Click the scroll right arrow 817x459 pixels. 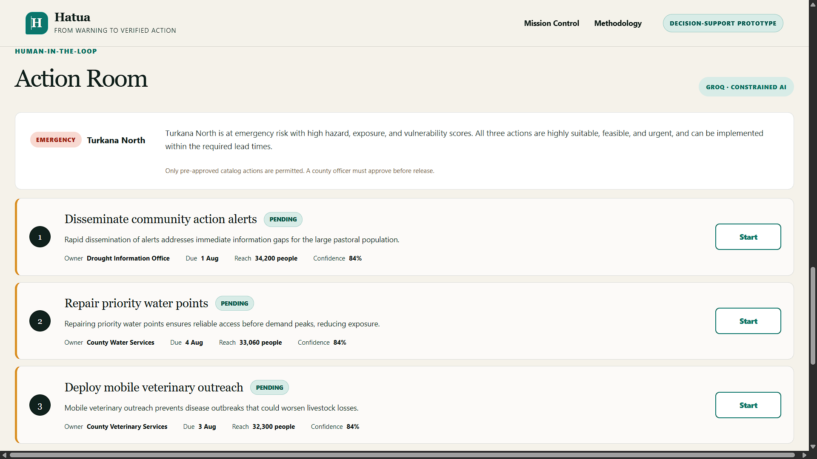pos(804,455)
